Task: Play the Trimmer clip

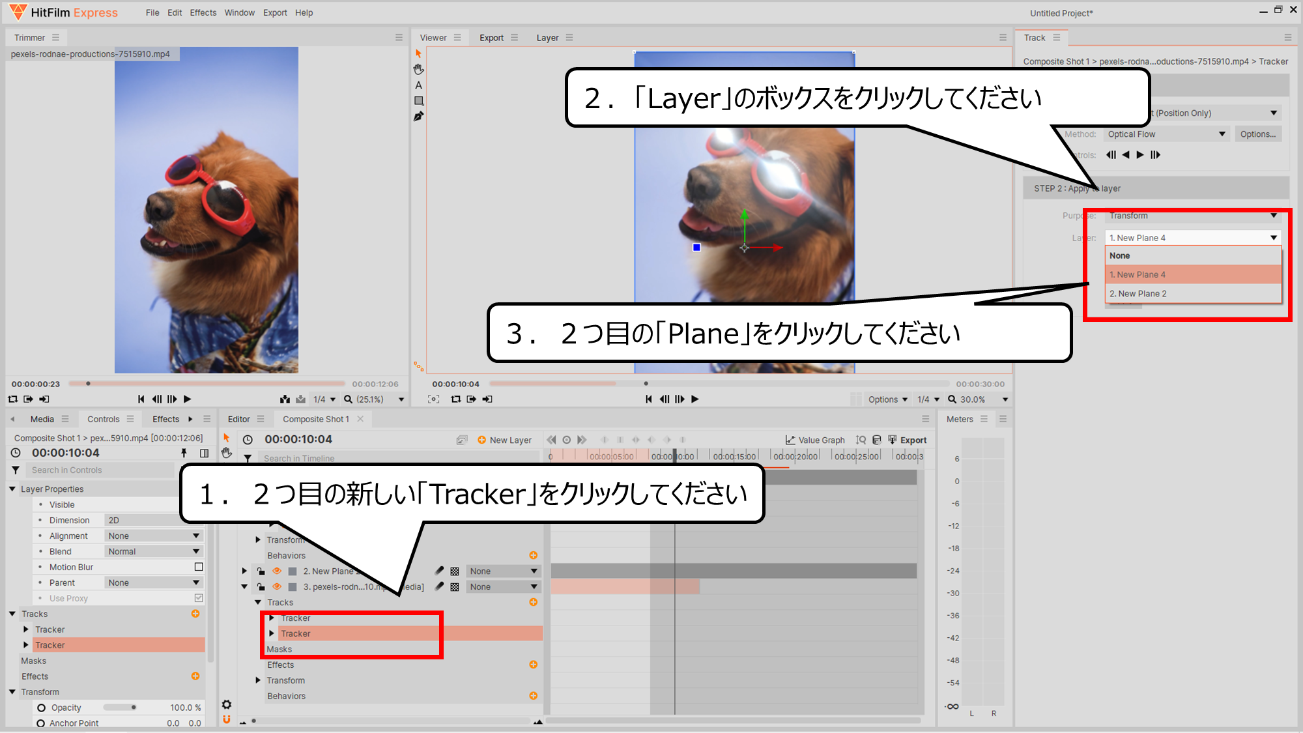Action: (188, 399)
